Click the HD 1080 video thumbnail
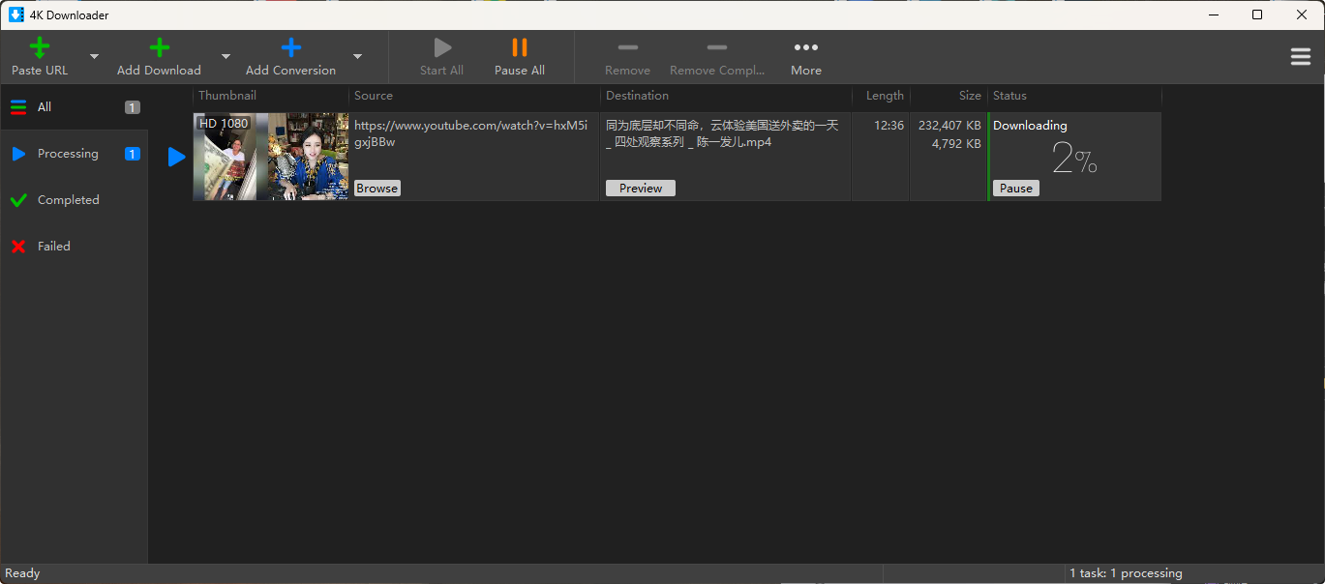Screen dimensions: 1325x584 click(270, 157)
